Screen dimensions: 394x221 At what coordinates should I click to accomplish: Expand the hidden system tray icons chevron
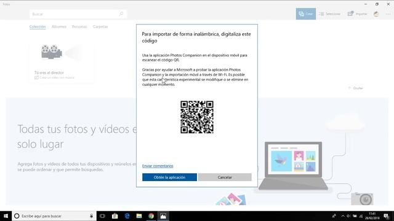click(343, 215)
